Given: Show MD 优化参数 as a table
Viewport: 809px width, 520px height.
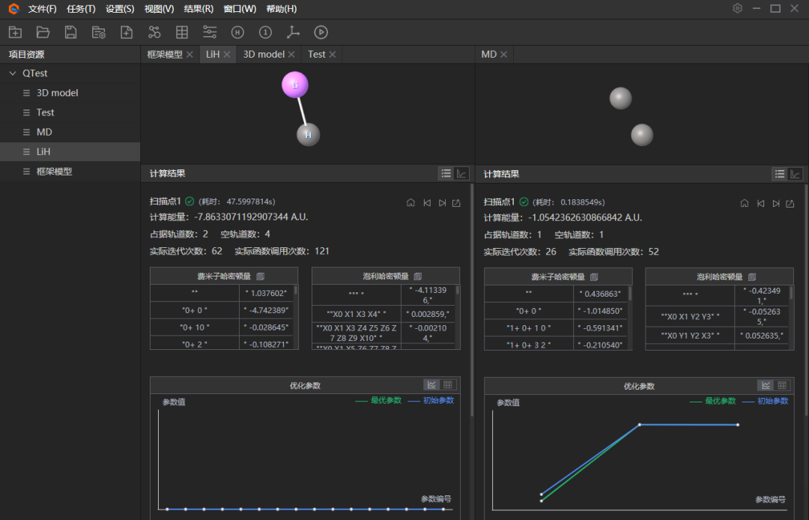Looking at the screenshot, I should (x=781, y=385).
